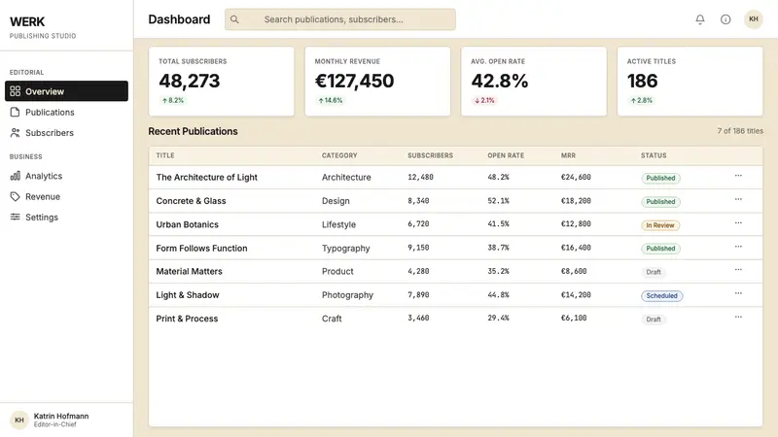778x437 pixels.
Task: Sort by the Subscribers column header
Action: click(x=430, y=155)
